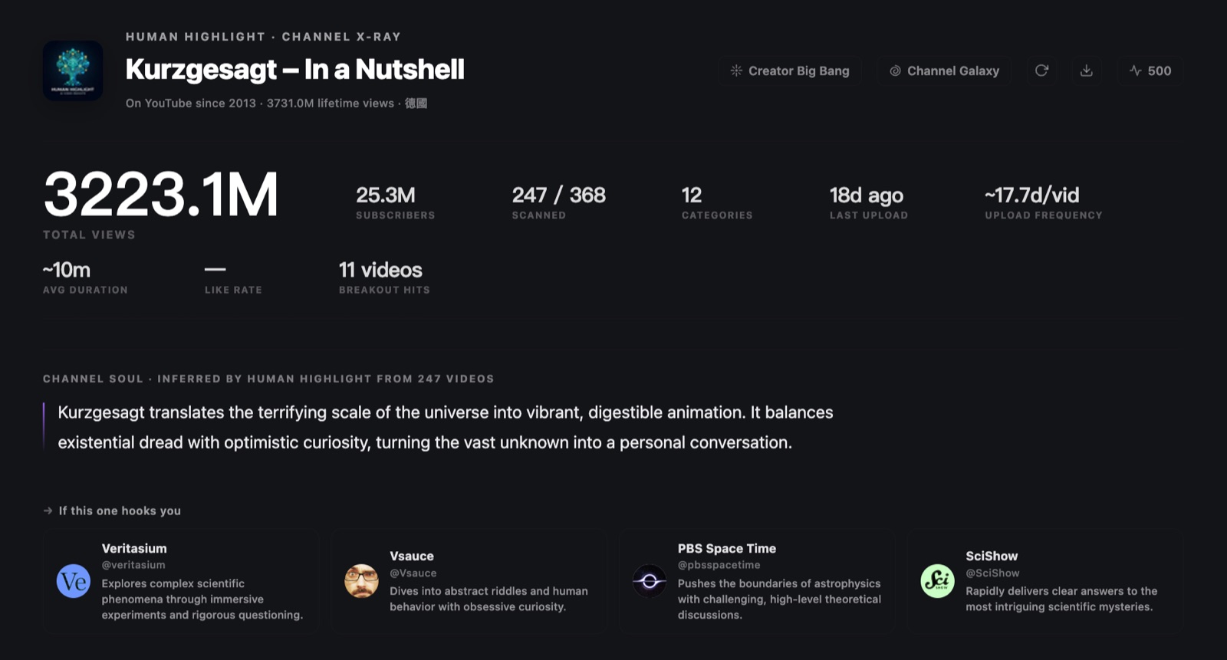Open the Channel Galaxy view
This screenshot has width=1227, height=660.
(944, 71)
